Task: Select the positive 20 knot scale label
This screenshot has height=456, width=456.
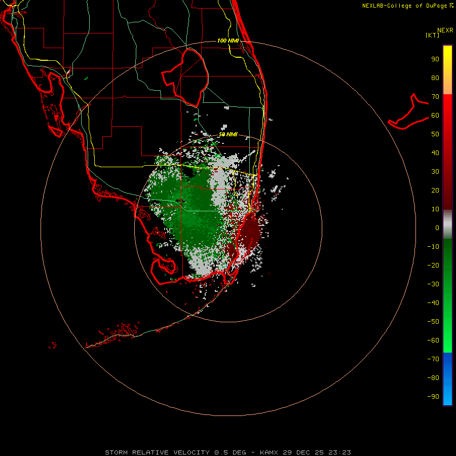Action: pyautogui.click(x=435, y=190)
